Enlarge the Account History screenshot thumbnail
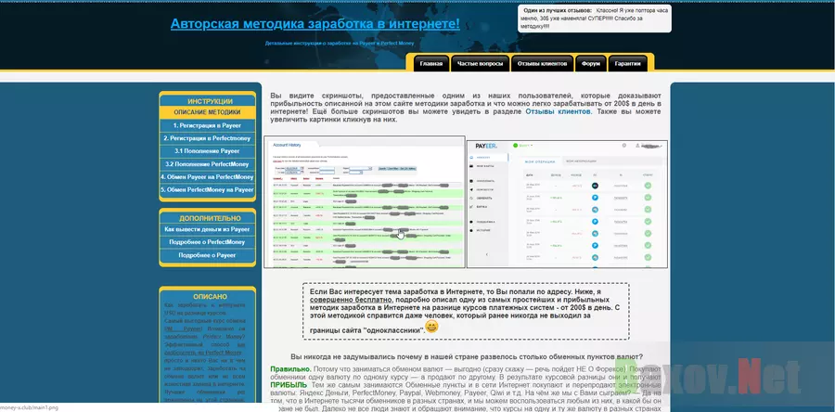Viewport: 835px width, 412px height. click(365, 202)
